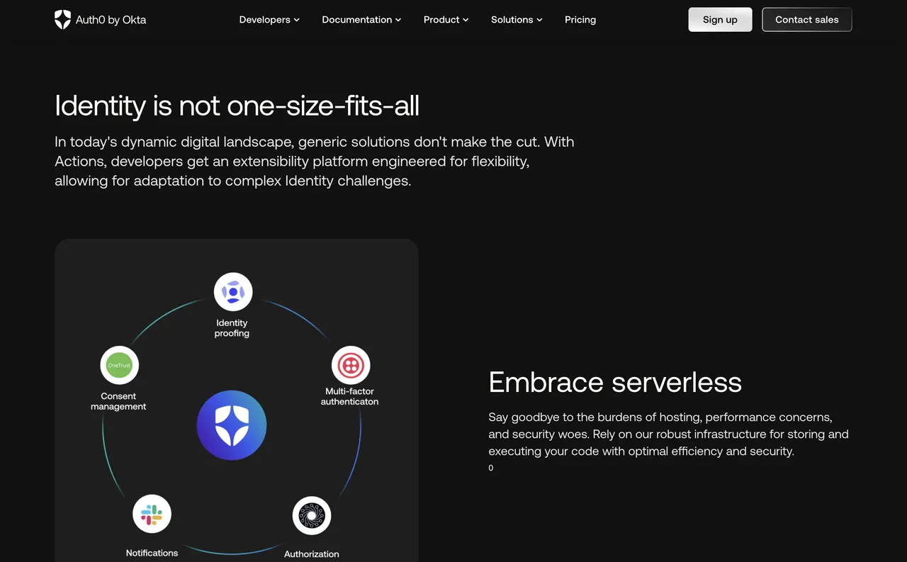Screen dimensions: 907x562
Task: Select the Slack notifications icon
Action: (152, 514)
